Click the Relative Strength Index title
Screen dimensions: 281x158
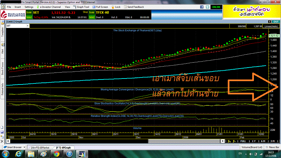[x=137, y=116]
